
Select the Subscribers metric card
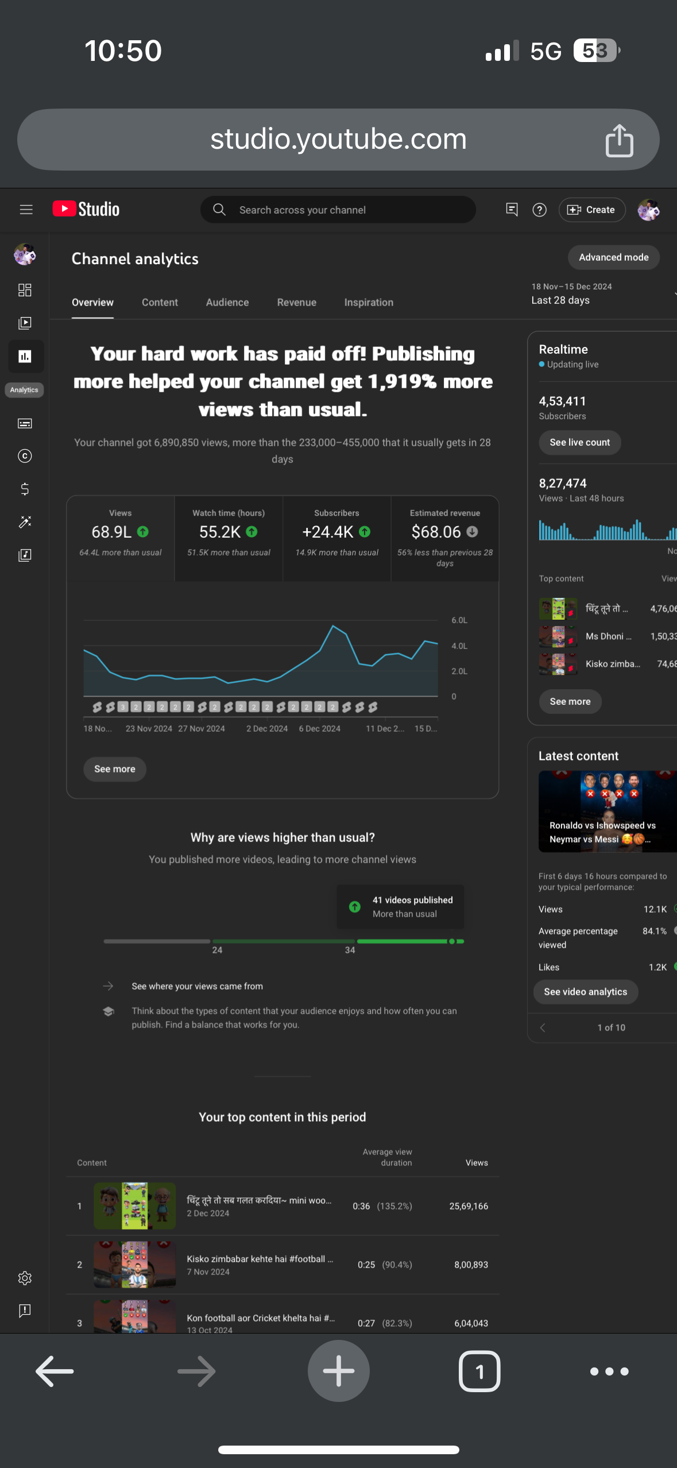337,539
